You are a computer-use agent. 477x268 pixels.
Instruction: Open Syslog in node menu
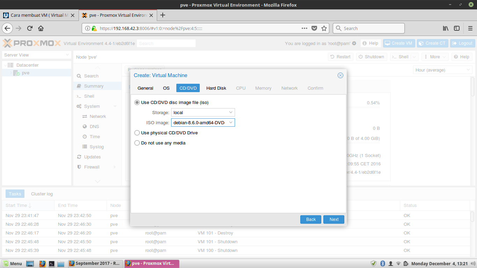coord(96,147)
